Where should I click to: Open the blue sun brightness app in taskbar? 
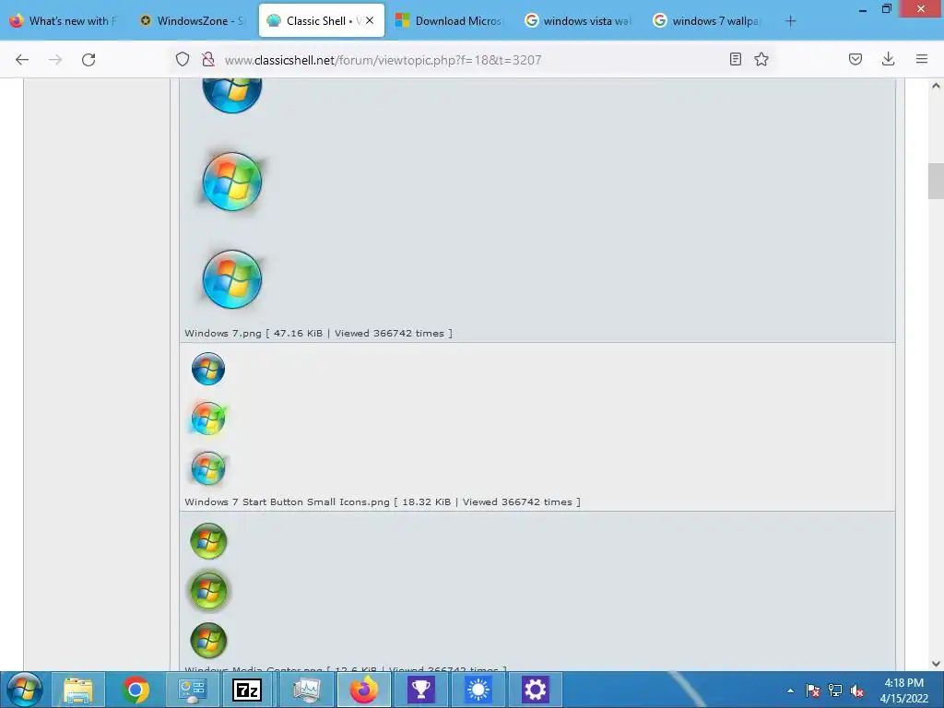pos(478,690)
